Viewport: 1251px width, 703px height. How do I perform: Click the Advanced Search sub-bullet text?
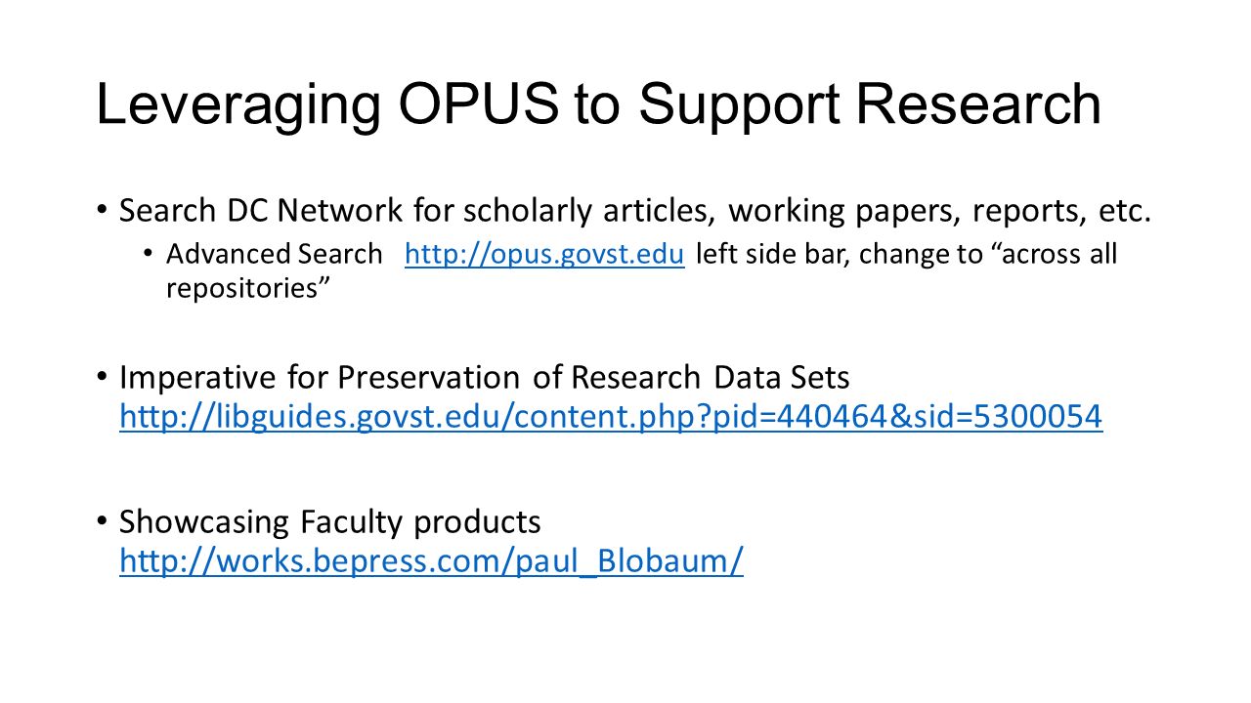275,255
